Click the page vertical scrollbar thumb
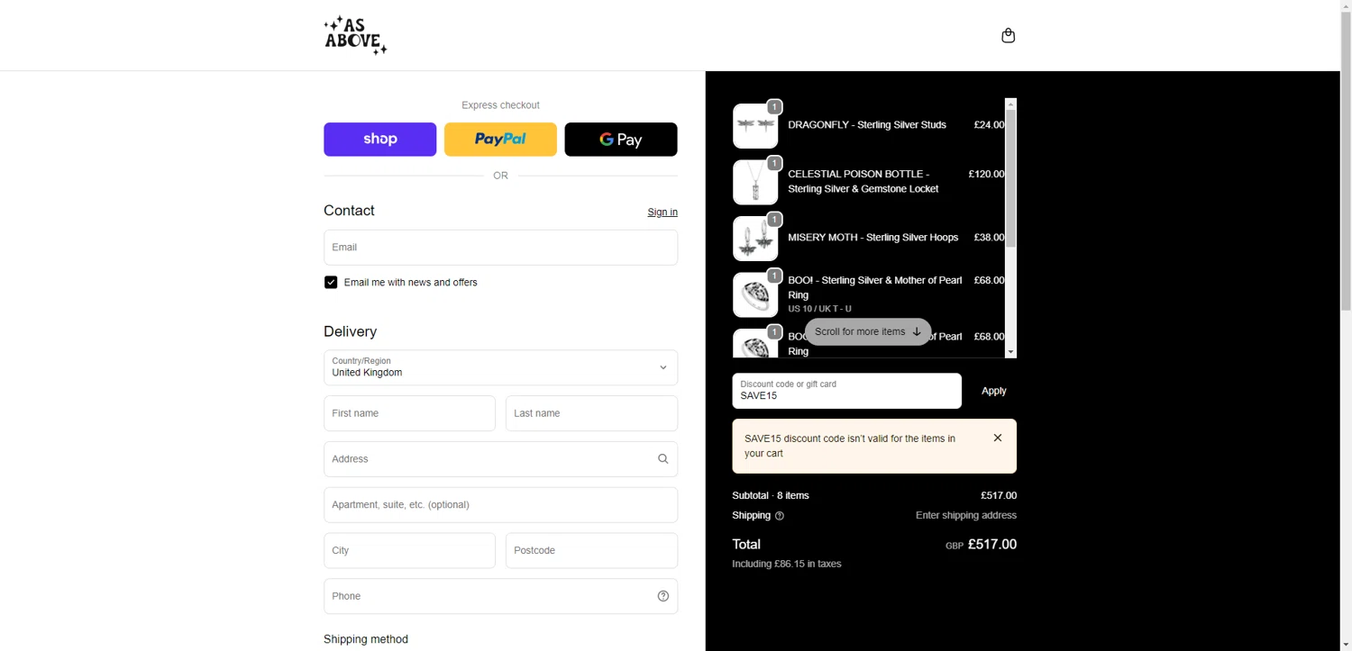Image resolution: width=1352 pixels, height=651 pixels. pyautogui.click(x=1346, y=162)
